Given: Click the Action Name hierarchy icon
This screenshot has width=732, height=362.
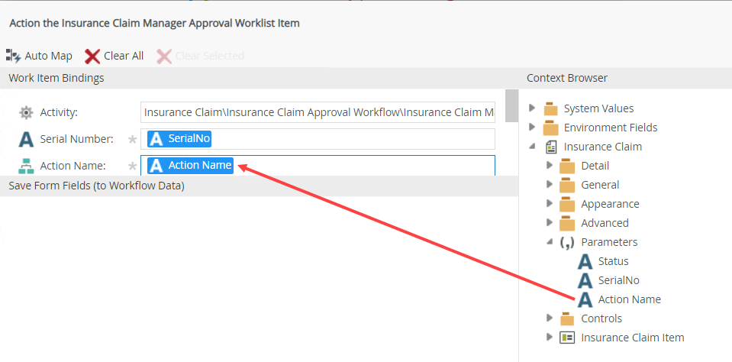Looking at the screenshot, I should [x=26, y=166].
